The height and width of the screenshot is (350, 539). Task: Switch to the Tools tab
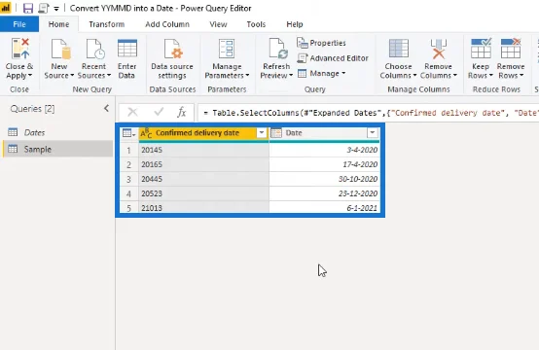[256, 24]
